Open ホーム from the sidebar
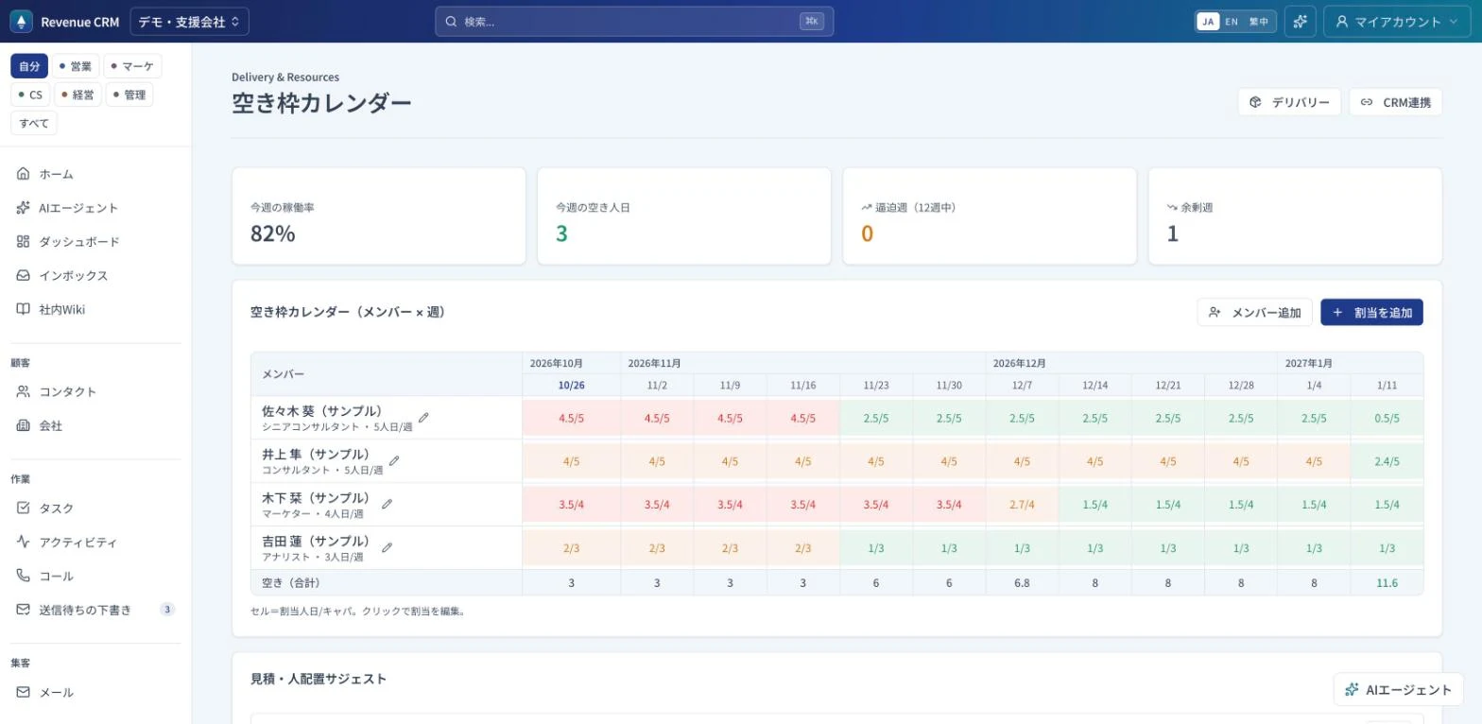Viewport: 1482px width, 724px height. (95, 174)
